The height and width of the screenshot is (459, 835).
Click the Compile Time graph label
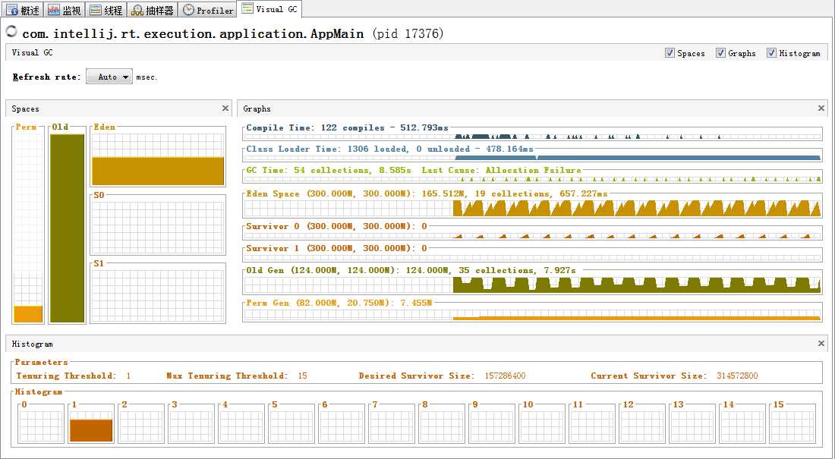[347, 127]
